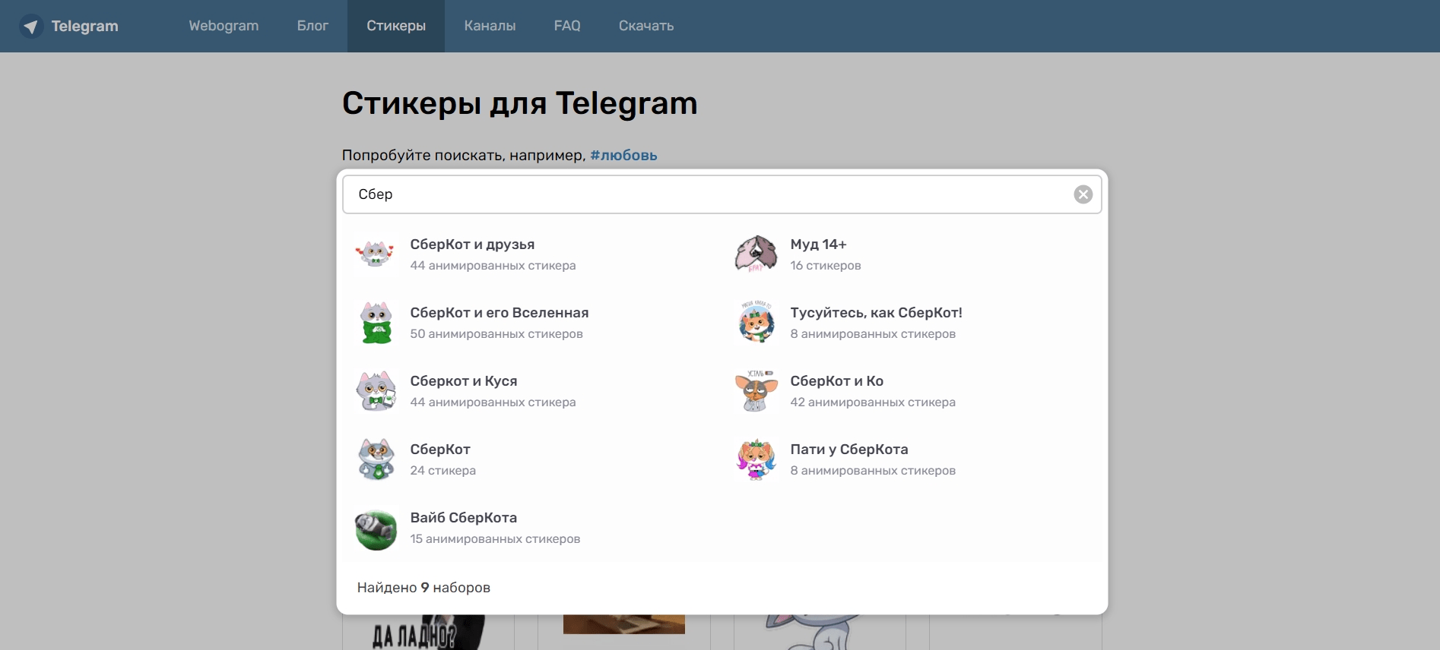Open СберКот и Ко sticker thumbnail
The image size is (1440, 650).
click(x=756, y=391)
